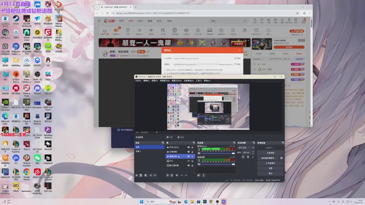Open OBS 文件(F) menu
Image resolution: width=365 pixels, height=205 pixels.
(138, 81)
